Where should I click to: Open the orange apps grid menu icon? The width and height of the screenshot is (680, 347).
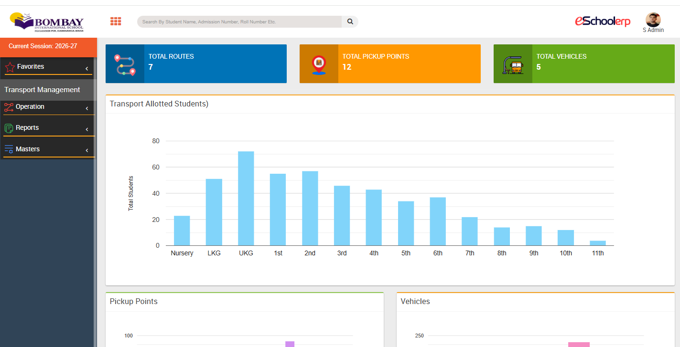tap(116, 21)
